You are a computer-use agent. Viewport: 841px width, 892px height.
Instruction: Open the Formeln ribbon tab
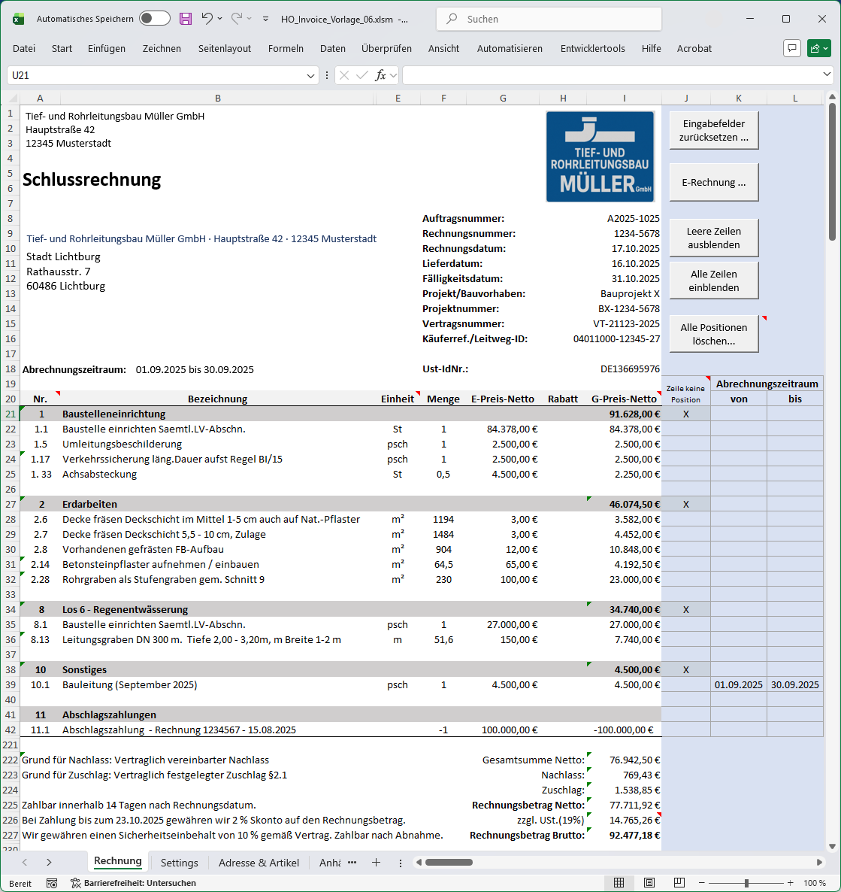point(286,48)
